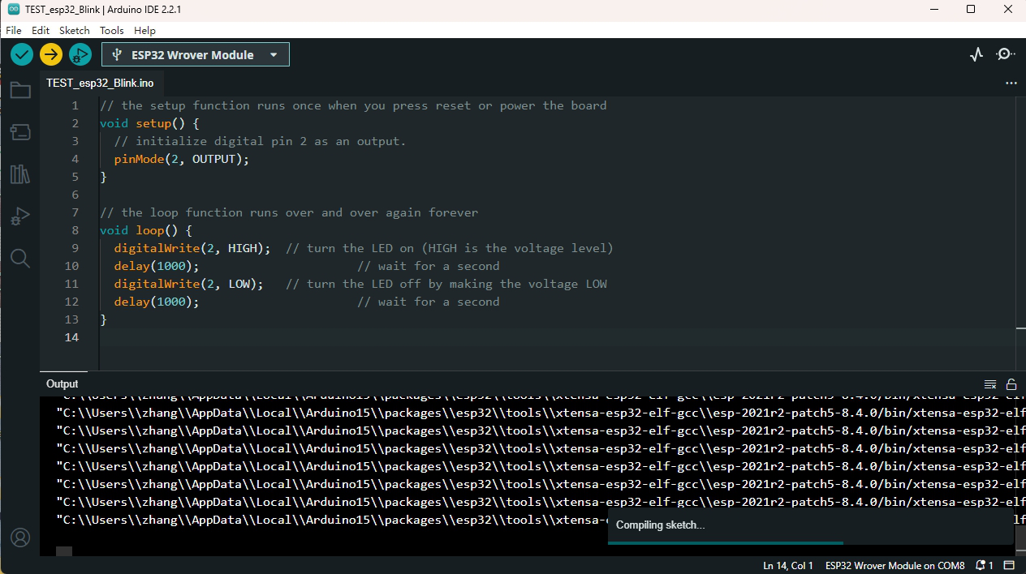Image resolution: width=1026 pixels, height=574 pixels.
Task: Open the Serial Monitor
Action: pos(1006,54)
